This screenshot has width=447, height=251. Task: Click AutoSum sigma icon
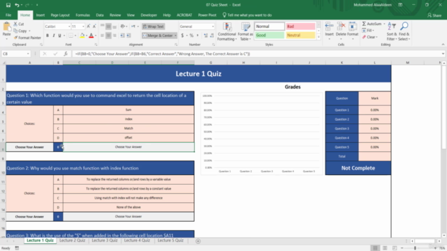tap(364, 24)
